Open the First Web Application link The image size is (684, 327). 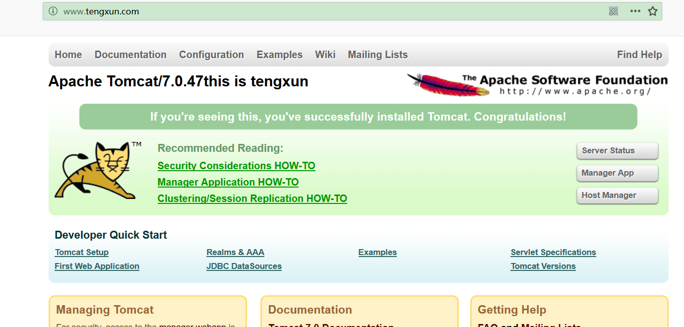click(97, 266)
